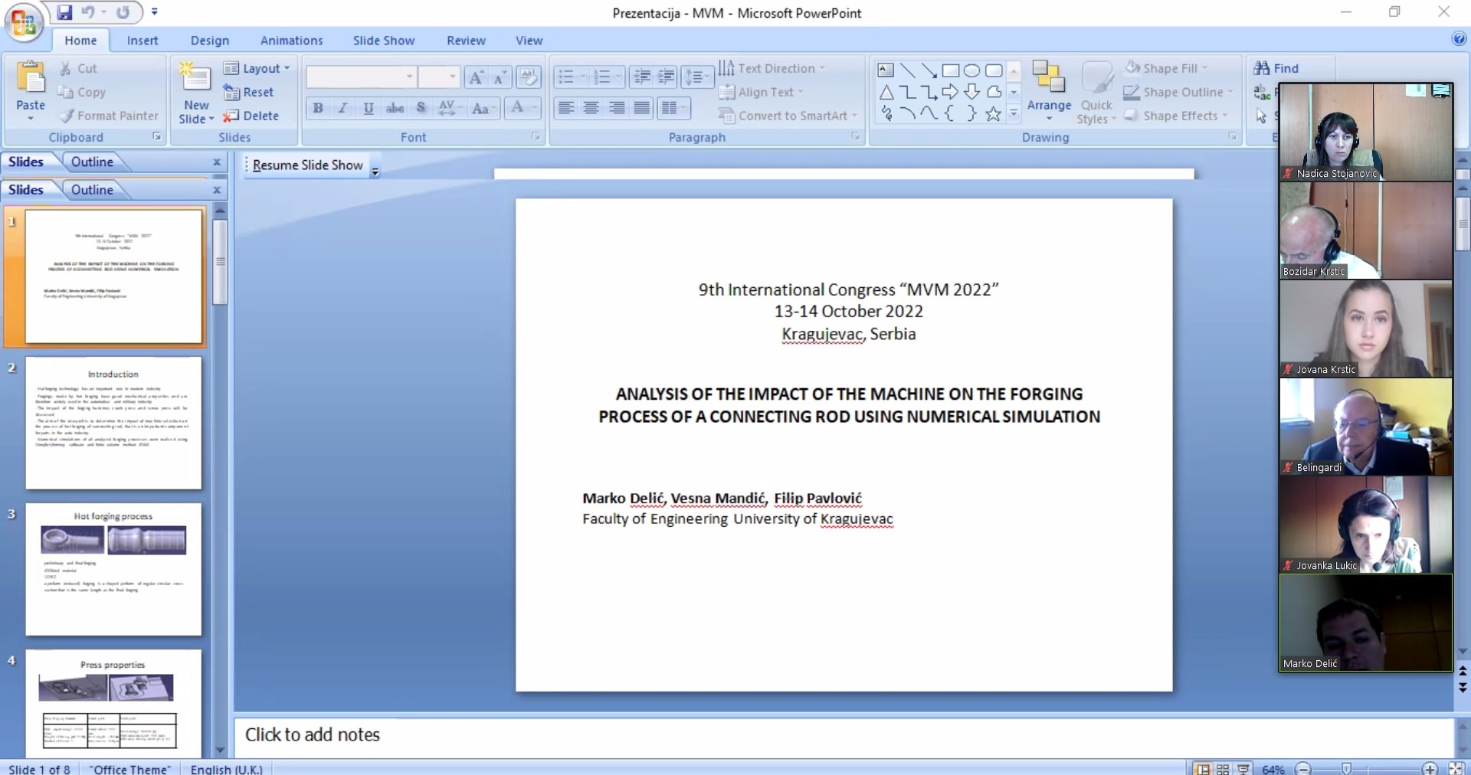
Task: Expand the font name combo box
Action: (x=410, y=77)
